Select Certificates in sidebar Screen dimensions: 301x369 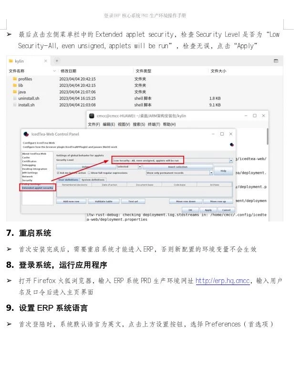(29, 161)
